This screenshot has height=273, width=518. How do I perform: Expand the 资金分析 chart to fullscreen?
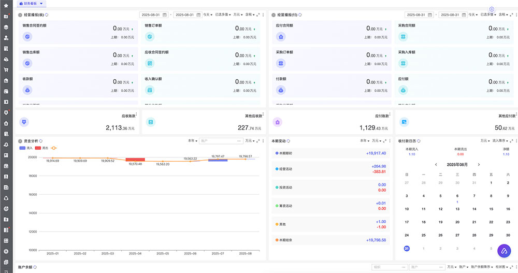click(257, 141)
